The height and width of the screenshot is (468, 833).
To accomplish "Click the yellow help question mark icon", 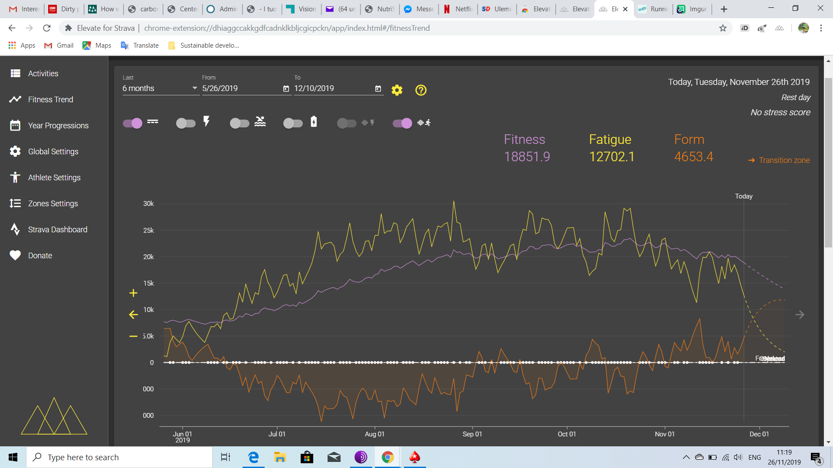I will [x=420, y=90].
